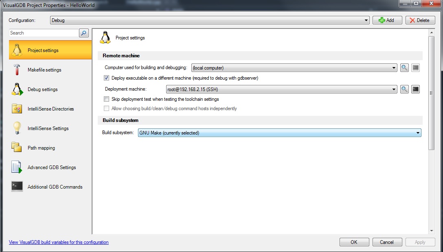Viewport: 443px width, 252px height.
Task: Open Additional GDB Commands page
Action: pos(50,187)
